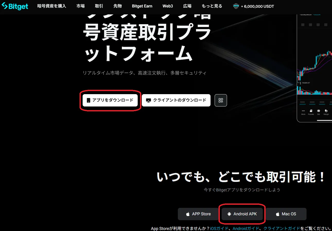Click the Futures icon in phone mockup
The image size is (332, 231).
click(311, 112)
